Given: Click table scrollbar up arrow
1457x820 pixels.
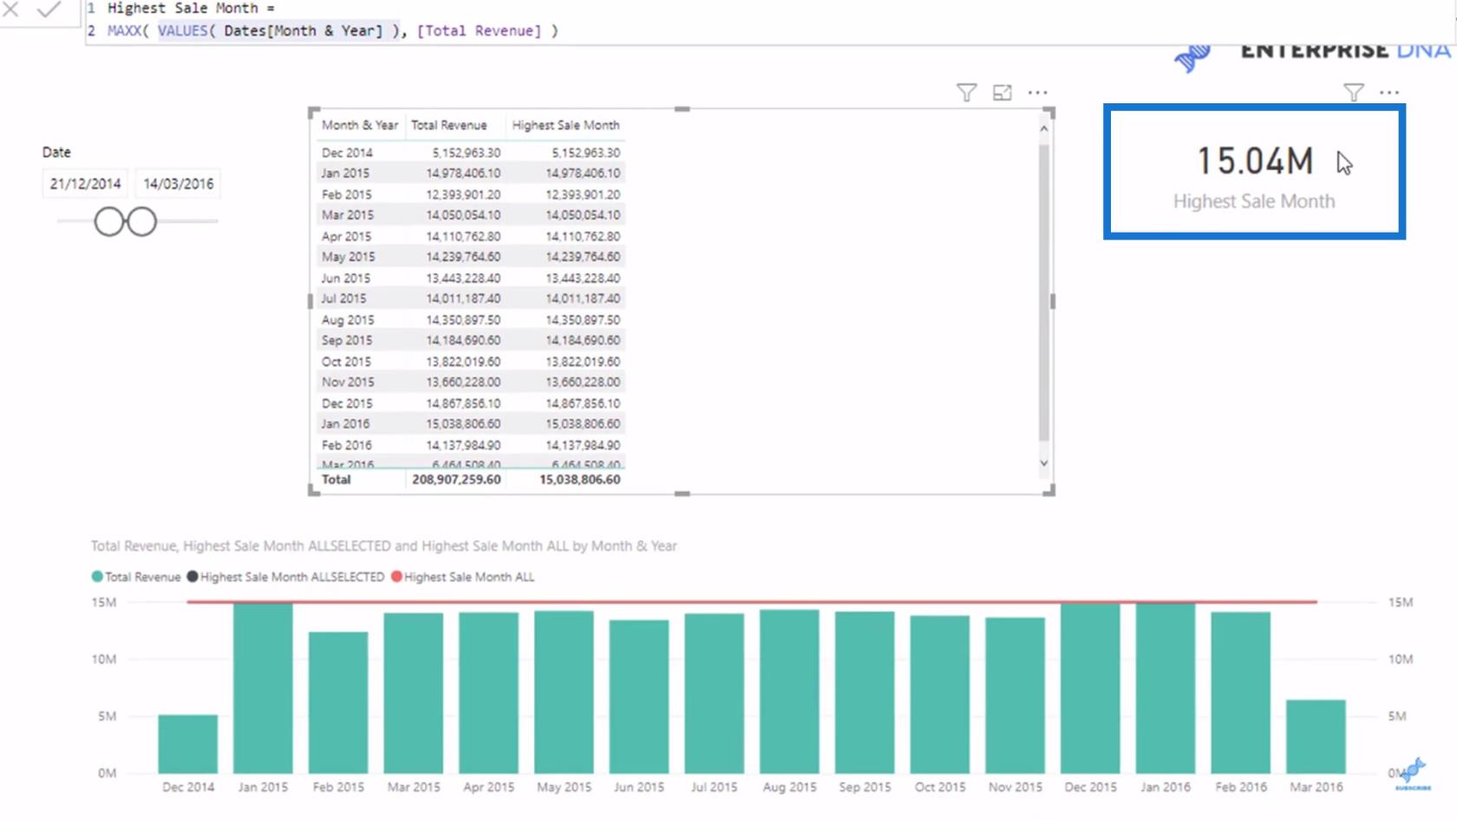Looking at the screenshot, I should tap(1044, 128).
